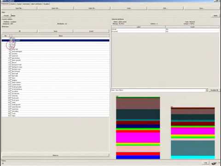The height and width of the screenshot is (166, 221).
Task: Click the Weka Explorer title bar icon
Action: coord(2,1)
